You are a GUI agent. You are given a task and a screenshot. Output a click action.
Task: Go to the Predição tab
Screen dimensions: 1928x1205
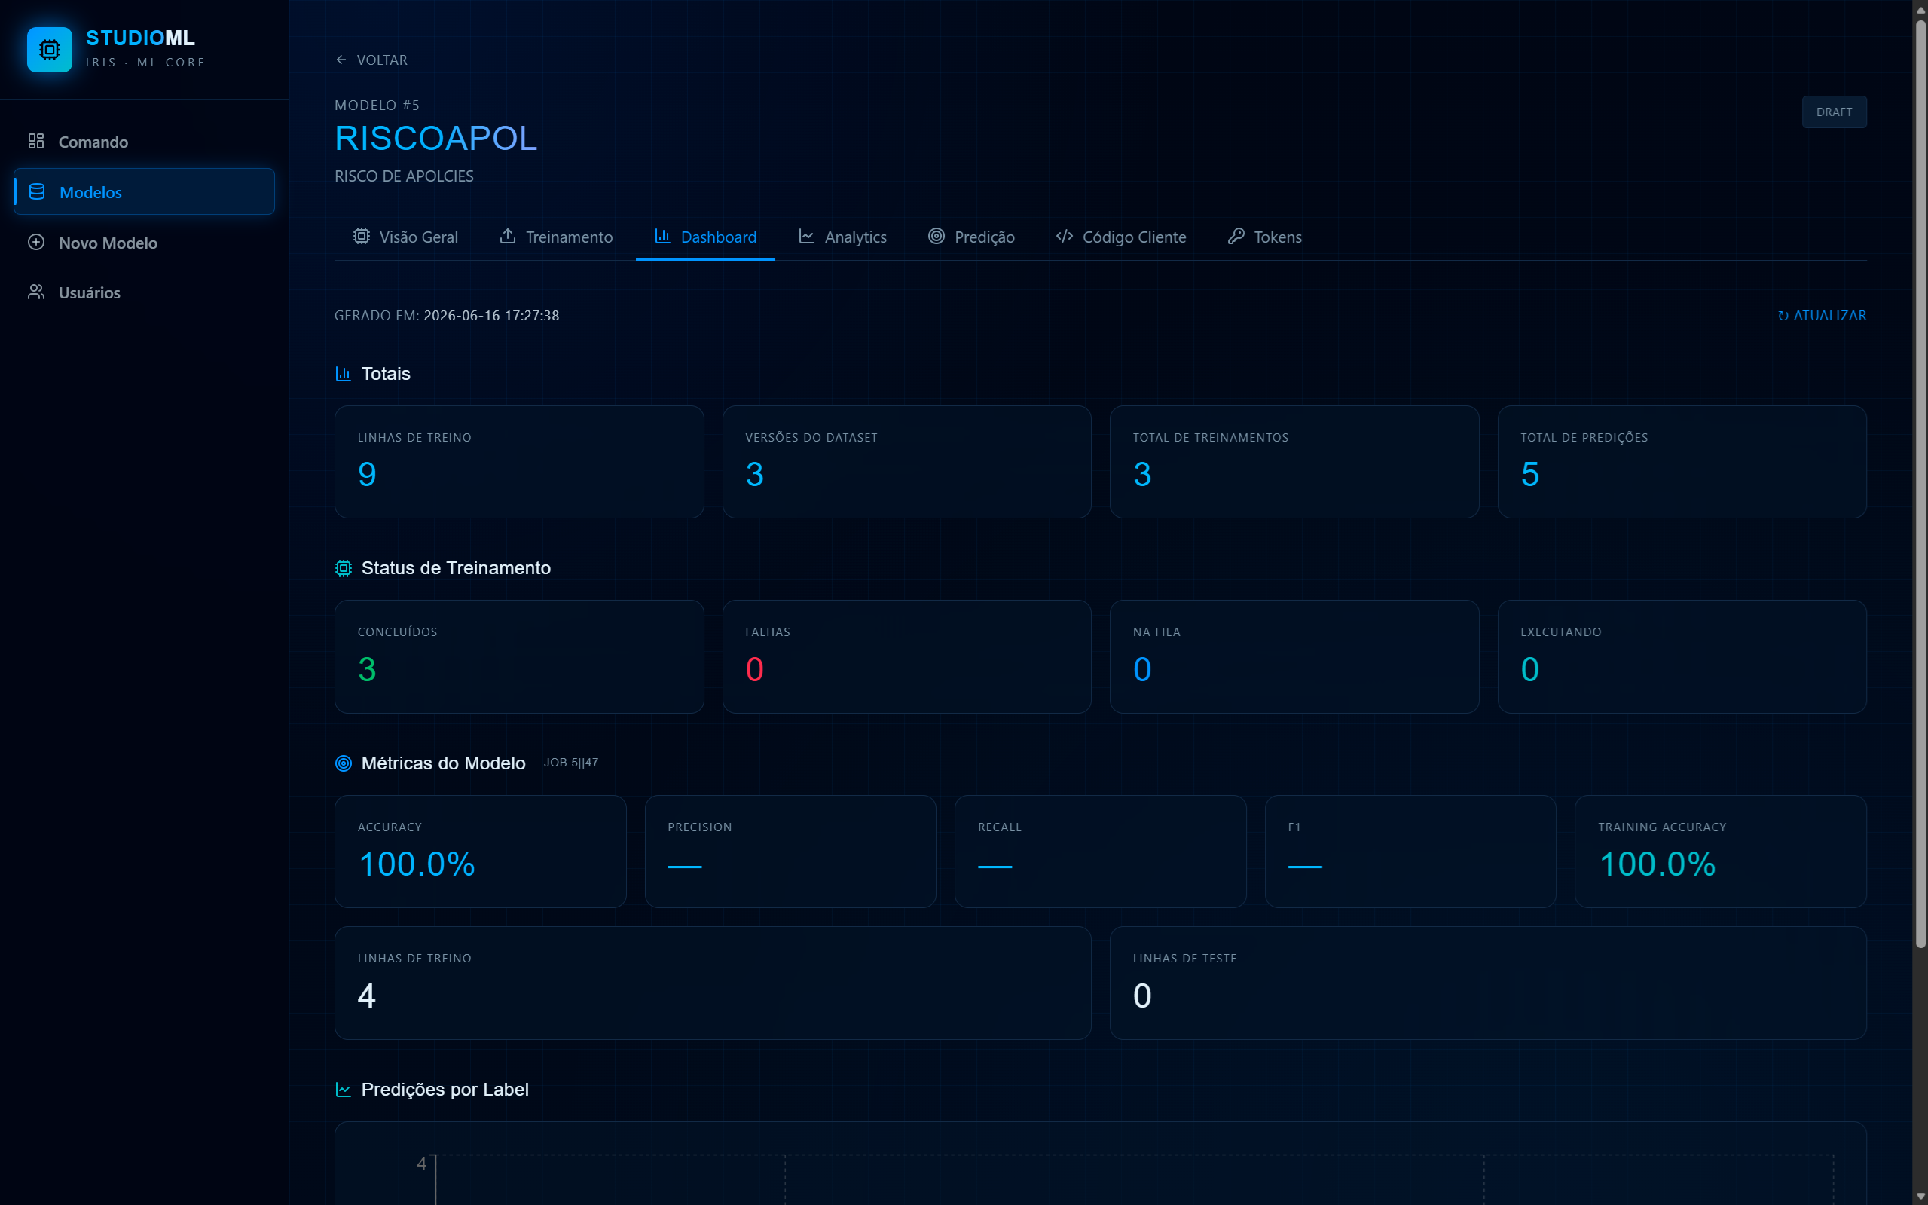coord(971,237)
